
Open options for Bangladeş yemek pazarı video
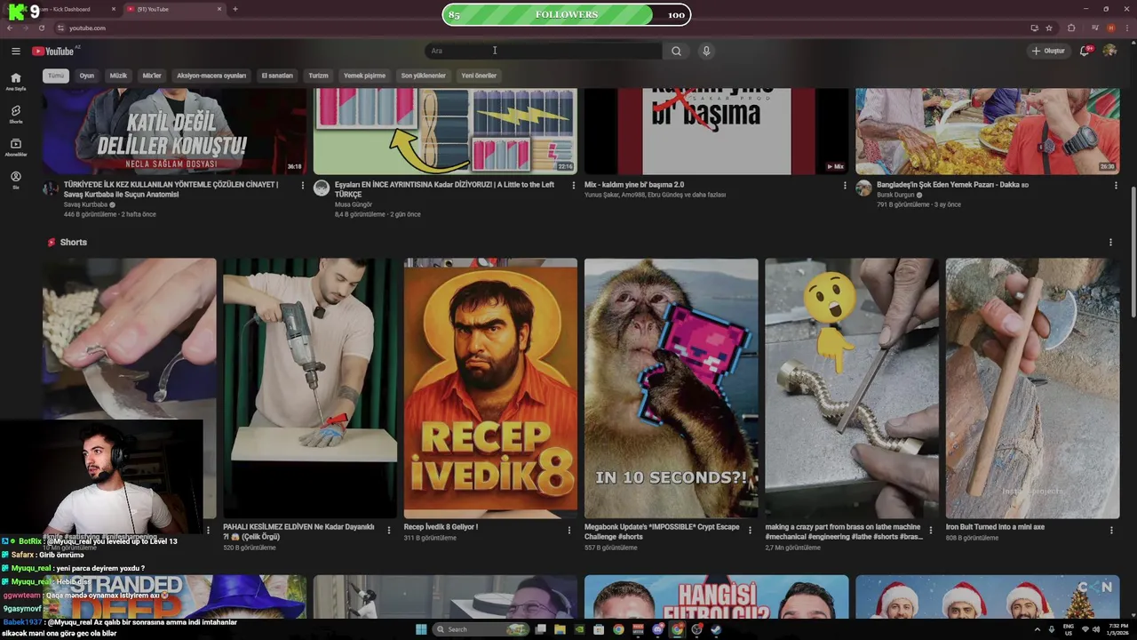pos(1116,185)
